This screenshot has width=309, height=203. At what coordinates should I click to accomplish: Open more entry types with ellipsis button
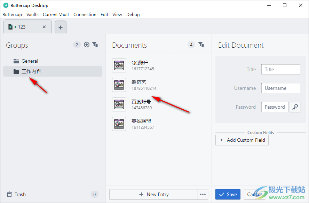(203, 194)
